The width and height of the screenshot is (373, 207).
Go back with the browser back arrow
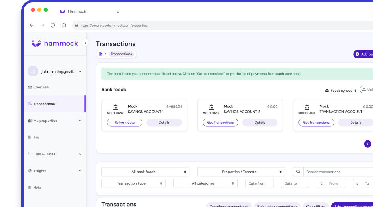[x=32, y=25]
